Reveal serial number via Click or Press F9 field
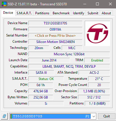116x121 pixels. pos(55,36)
